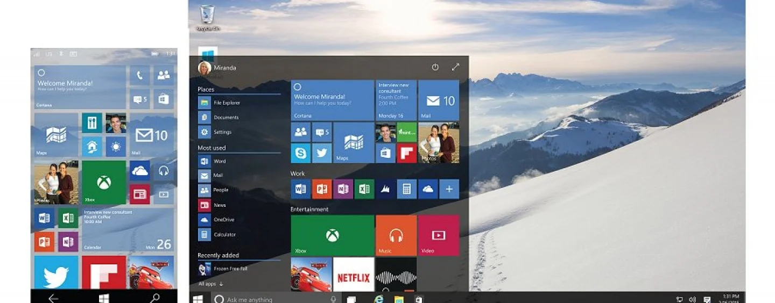Open OneDrive from Most used list

(x=217, y=220)
